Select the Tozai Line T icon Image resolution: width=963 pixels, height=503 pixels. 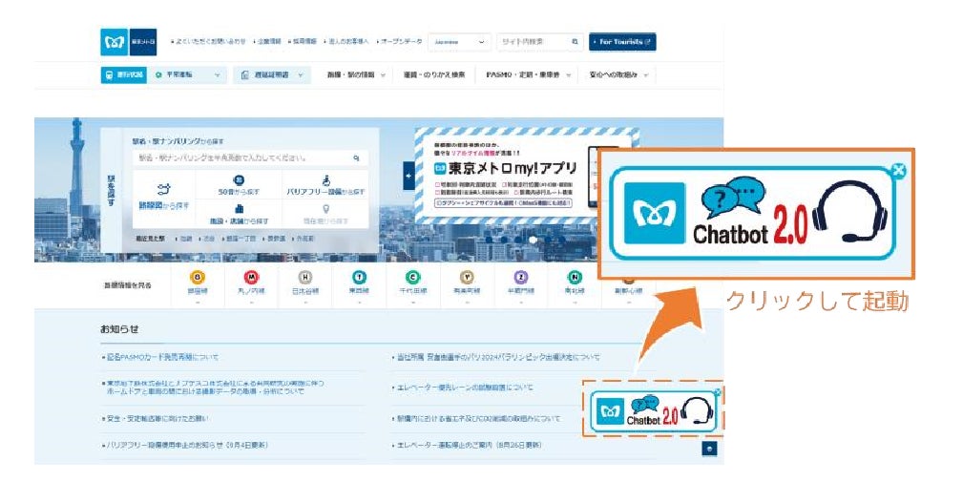tap(359, 278)
